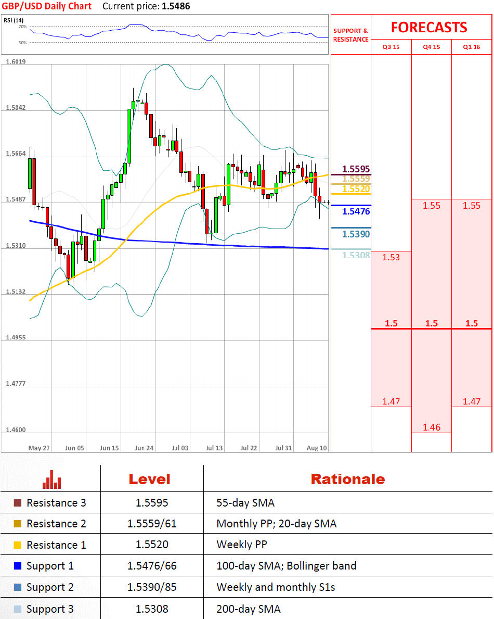
Task: Click the FORECASTS heading
Action: (x=429, y=27)
